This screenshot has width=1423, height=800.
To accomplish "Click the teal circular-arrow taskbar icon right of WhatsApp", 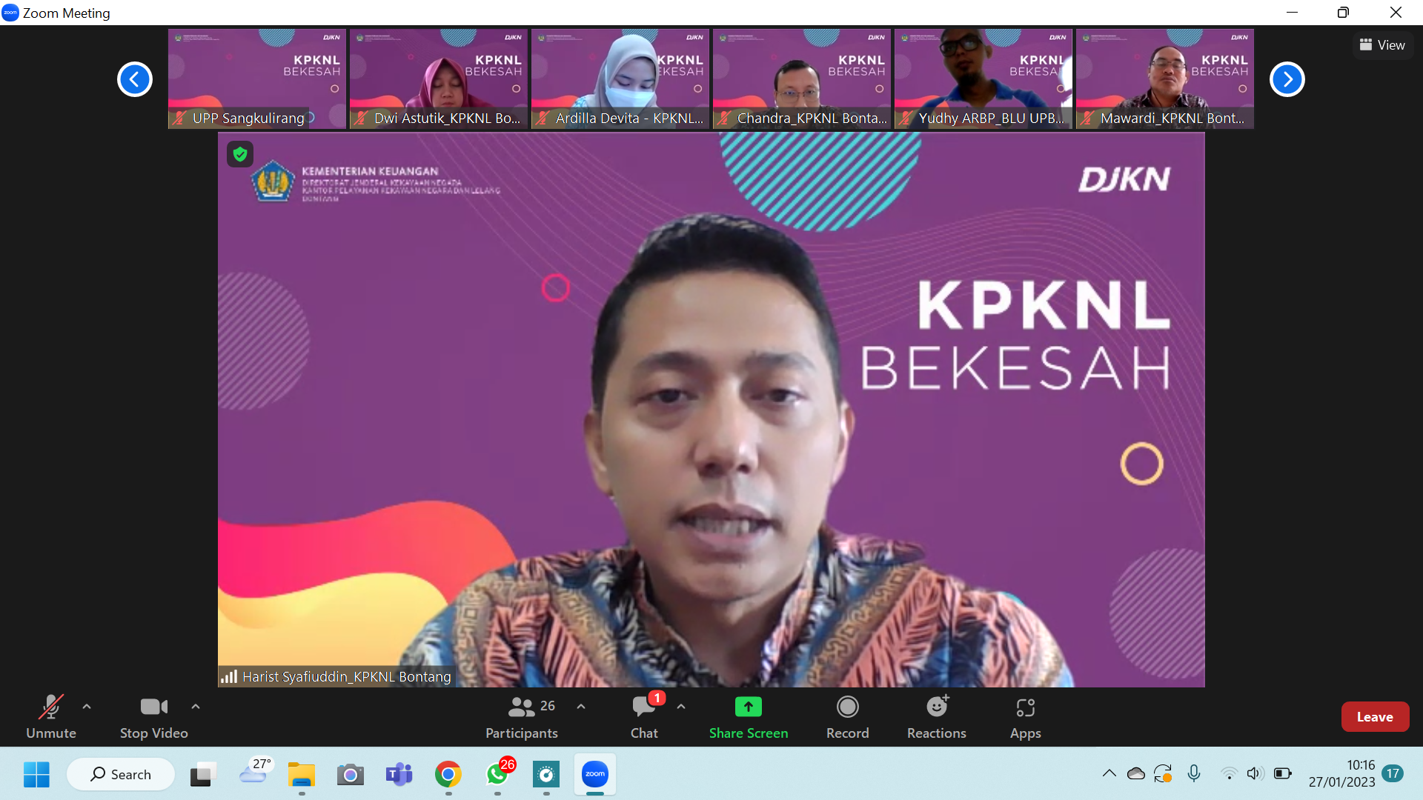I will [x=546, y=774].
